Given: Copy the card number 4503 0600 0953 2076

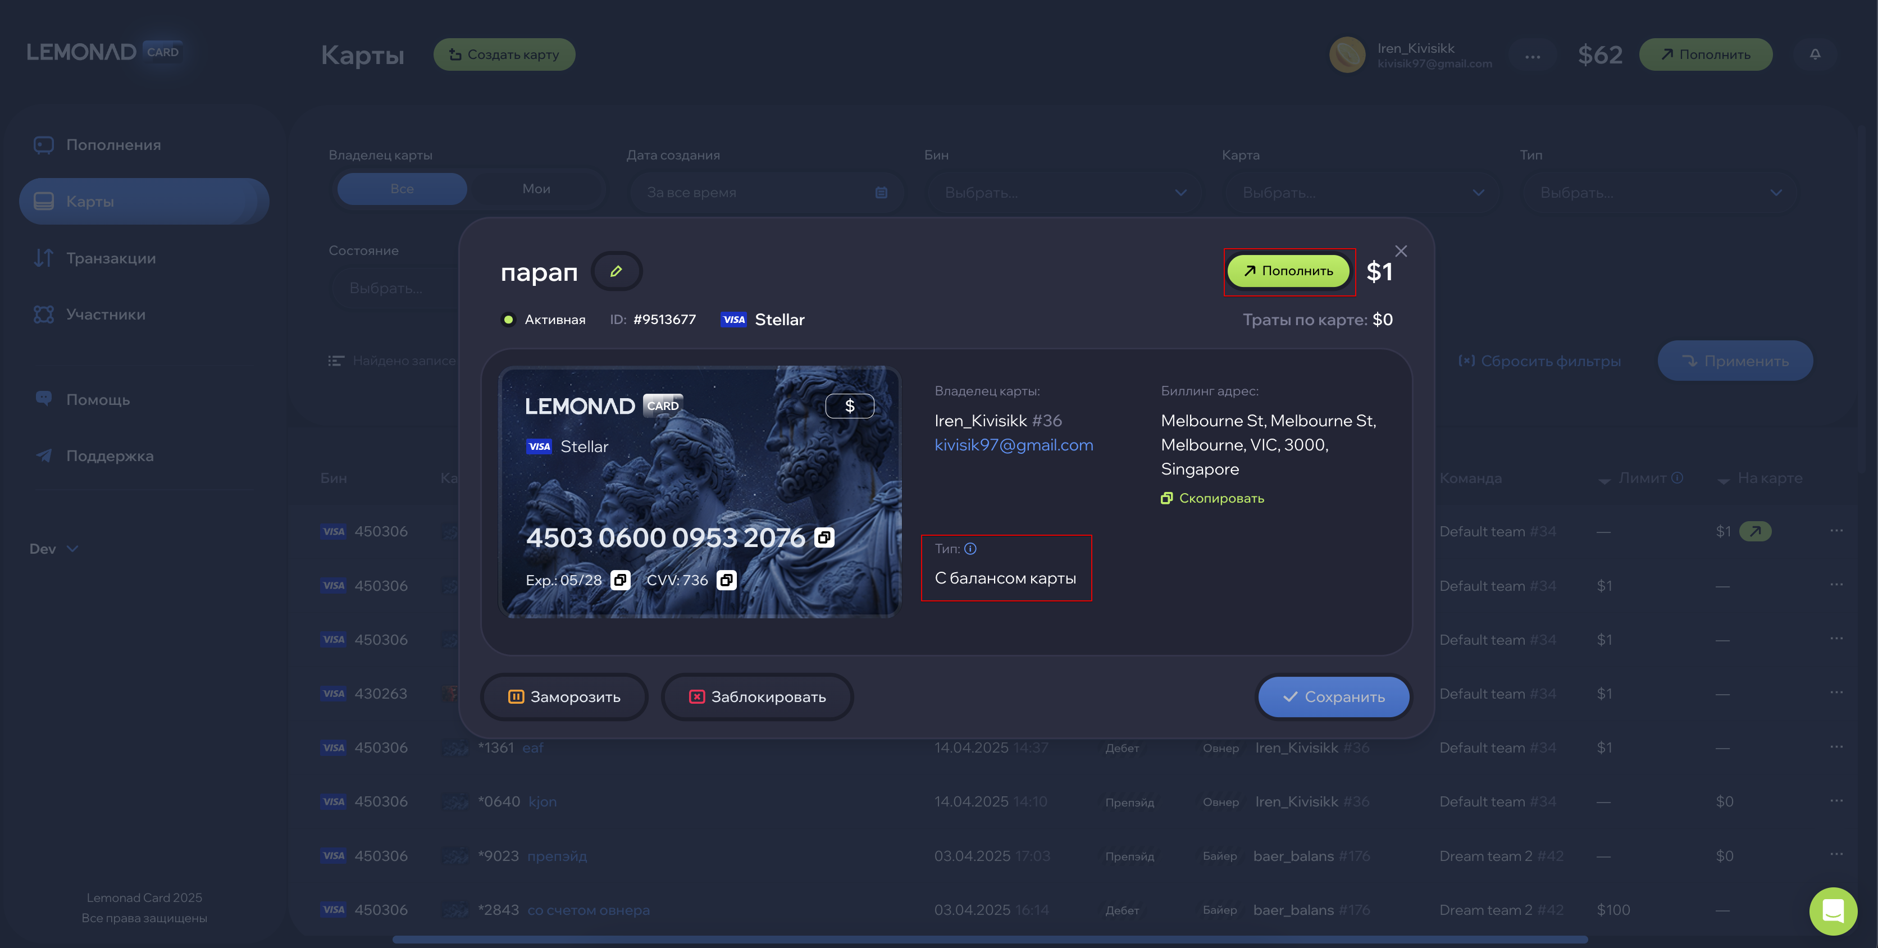Looking at the screenshot, I should 824,537.
